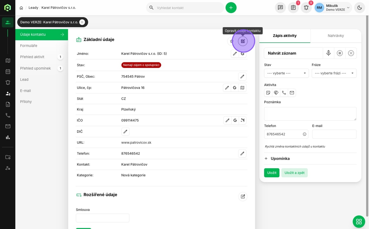Open the mail icon in left sidebar
The height and width of the screenshot is (229, 369).
click(8, 126)
